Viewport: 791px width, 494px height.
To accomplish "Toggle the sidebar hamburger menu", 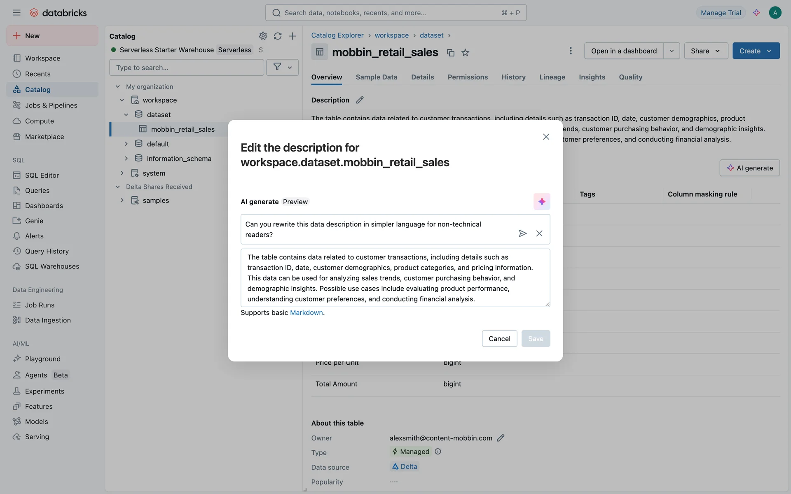I will (16, 13).
